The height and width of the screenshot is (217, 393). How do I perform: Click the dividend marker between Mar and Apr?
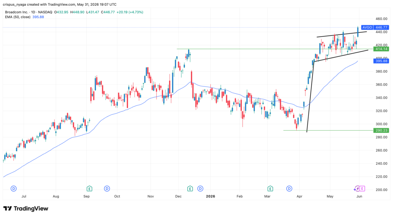click(289, 189)
